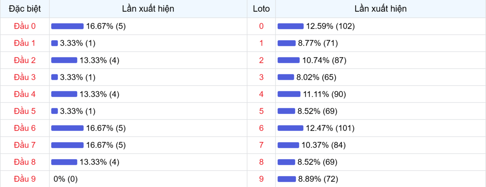Click Loto 0 bar showing 12.59% (102)
Viewport: 486px width, 187px height.
point(290,26)
